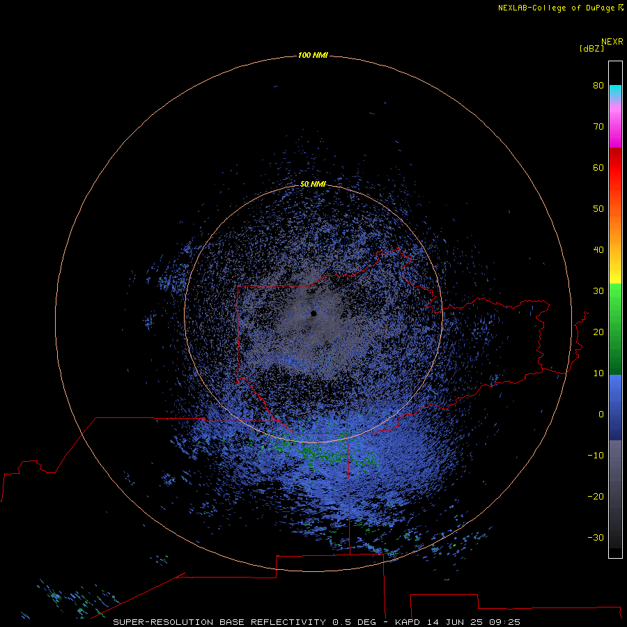The height and width of the screenshot is (627, 627).
Task: Click the 0 dBZ scale label
Action: [601, 415]
